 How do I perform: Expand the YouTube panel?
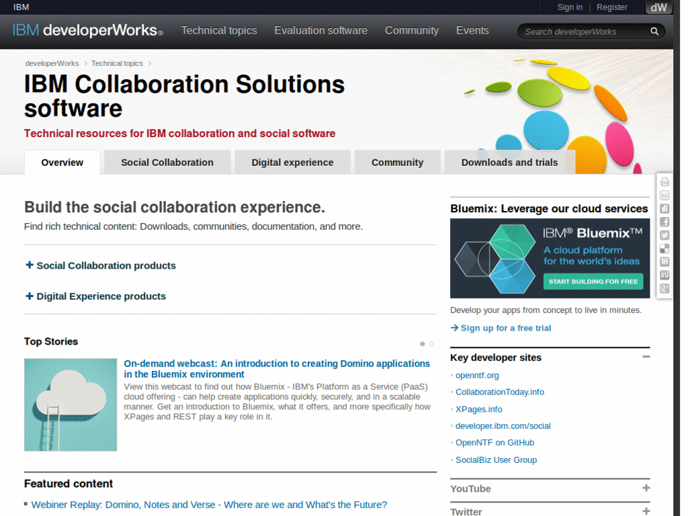point(646,488)
